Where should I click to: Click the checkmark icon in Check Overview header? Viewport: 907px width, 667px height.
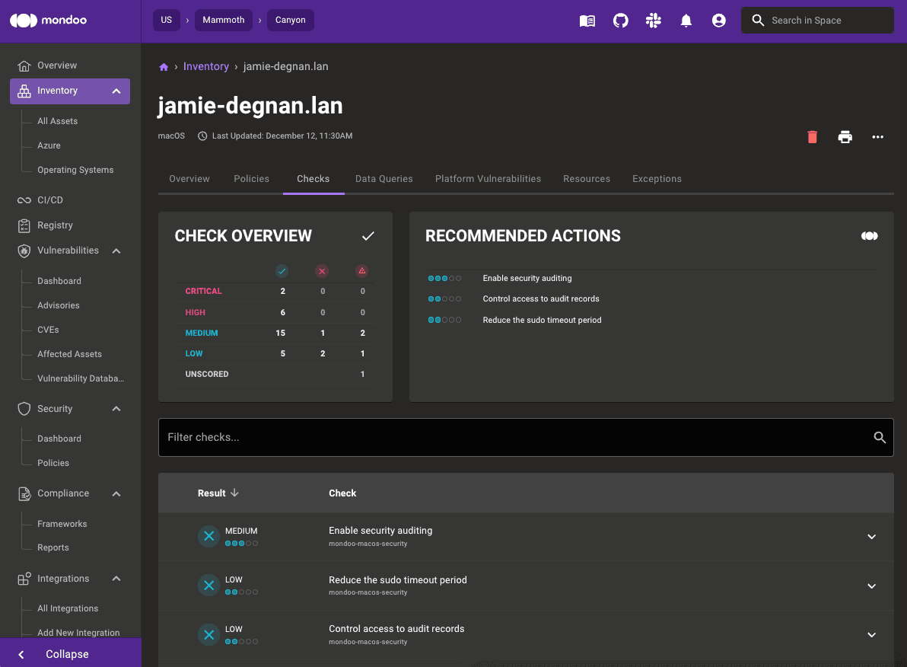tap(368, 236)
